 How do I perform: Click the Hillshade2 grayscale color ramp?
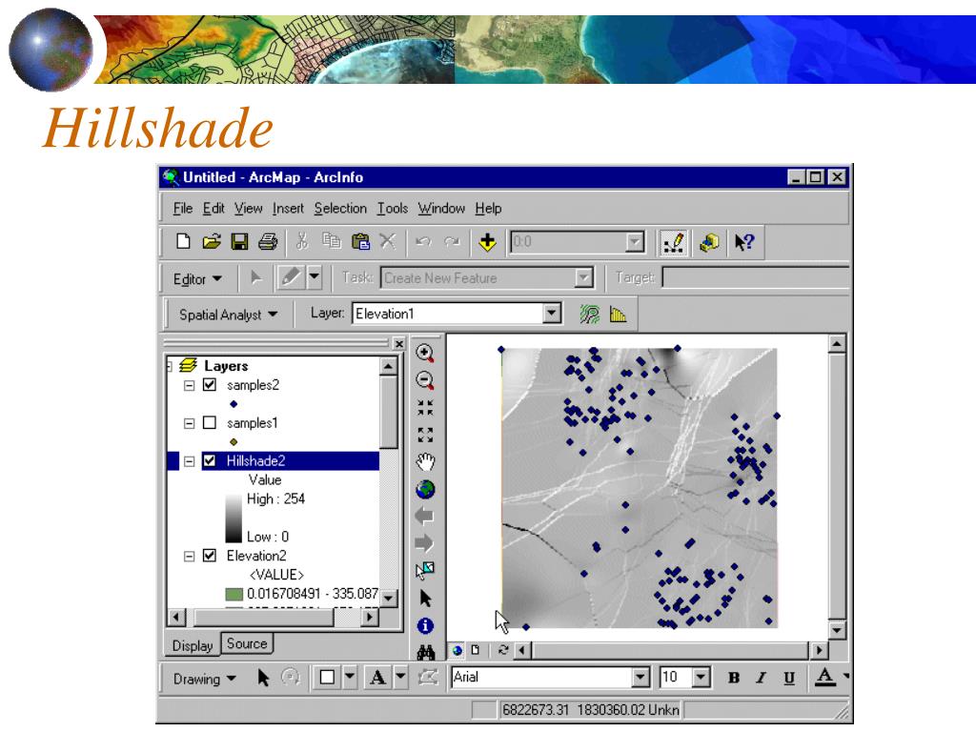pyautogui.click(x=234, y=518)
